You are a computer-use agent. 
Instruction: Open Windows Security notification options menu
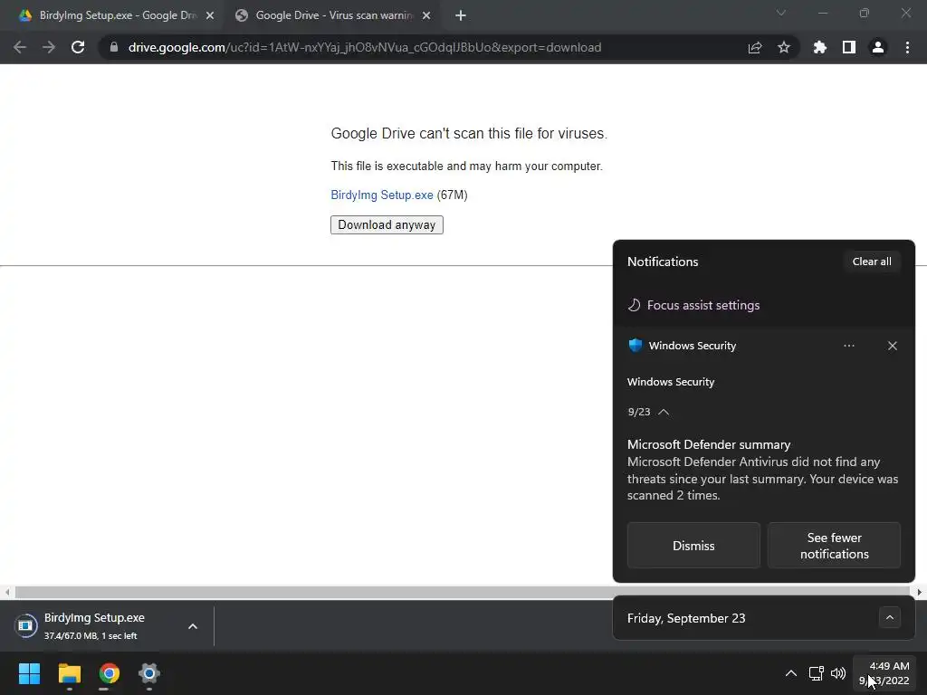849,346
